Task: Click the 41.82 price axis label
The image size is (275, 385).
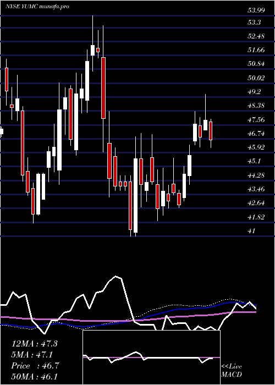Action: (x=256, y=217)
